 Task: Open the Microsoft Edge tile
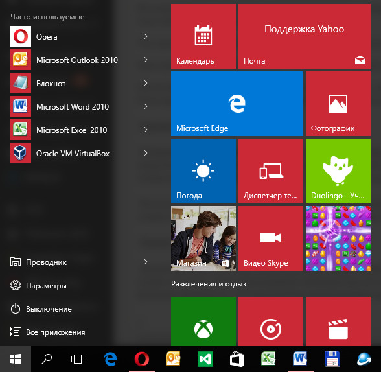pyautogui.click(x=237, y=104)
